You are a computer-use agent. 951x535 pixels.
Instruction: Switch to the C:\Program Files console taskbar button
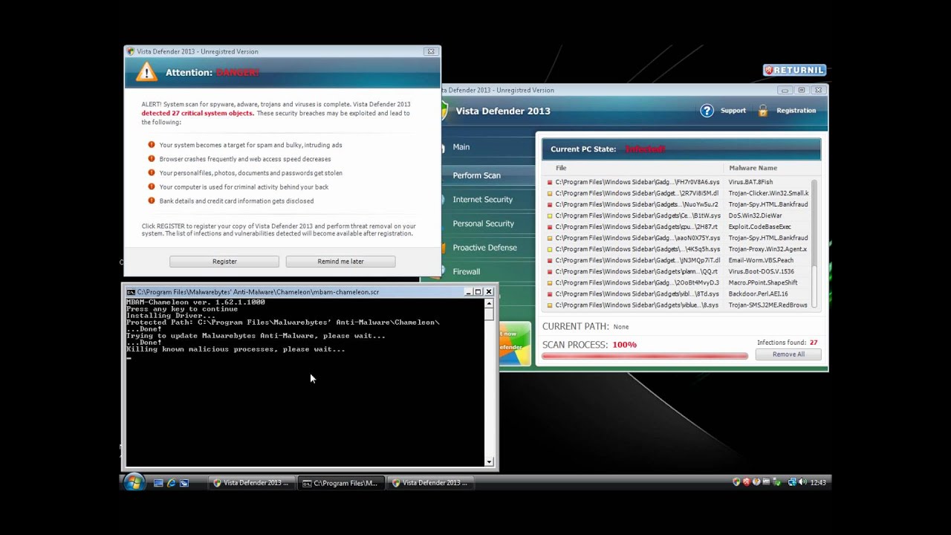[x=340, y=483]
